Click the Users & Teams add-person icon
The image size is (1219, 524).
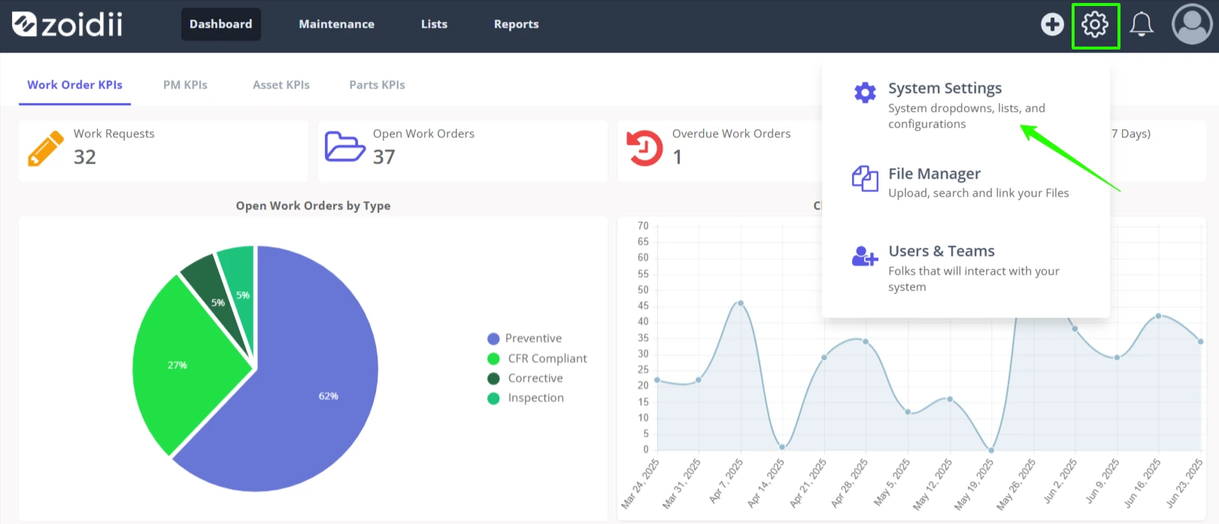[865, 257]
